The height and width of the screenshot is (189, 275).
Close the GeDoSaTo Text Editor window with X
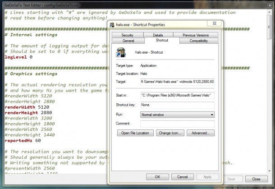(270, 5)
